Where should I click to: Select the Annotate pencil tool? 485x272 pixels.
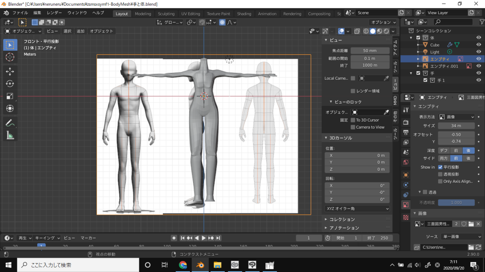point(10,123)
